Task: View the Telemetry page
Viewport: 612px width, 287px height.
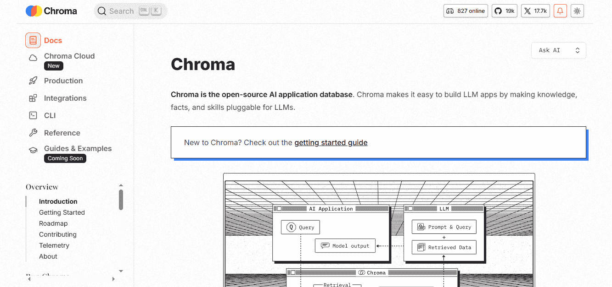Action: tap(54, 245)
